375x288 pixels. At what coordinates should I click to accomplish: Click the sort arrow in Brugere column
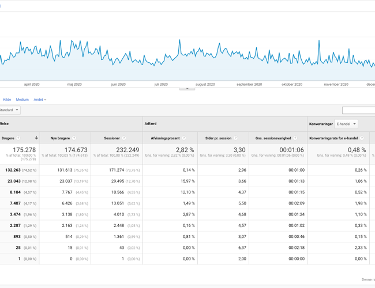36,138
